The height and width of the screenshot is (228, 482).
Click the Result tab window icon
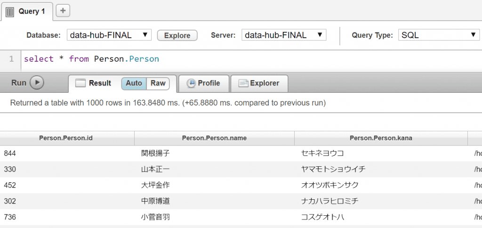pos(80,83)
